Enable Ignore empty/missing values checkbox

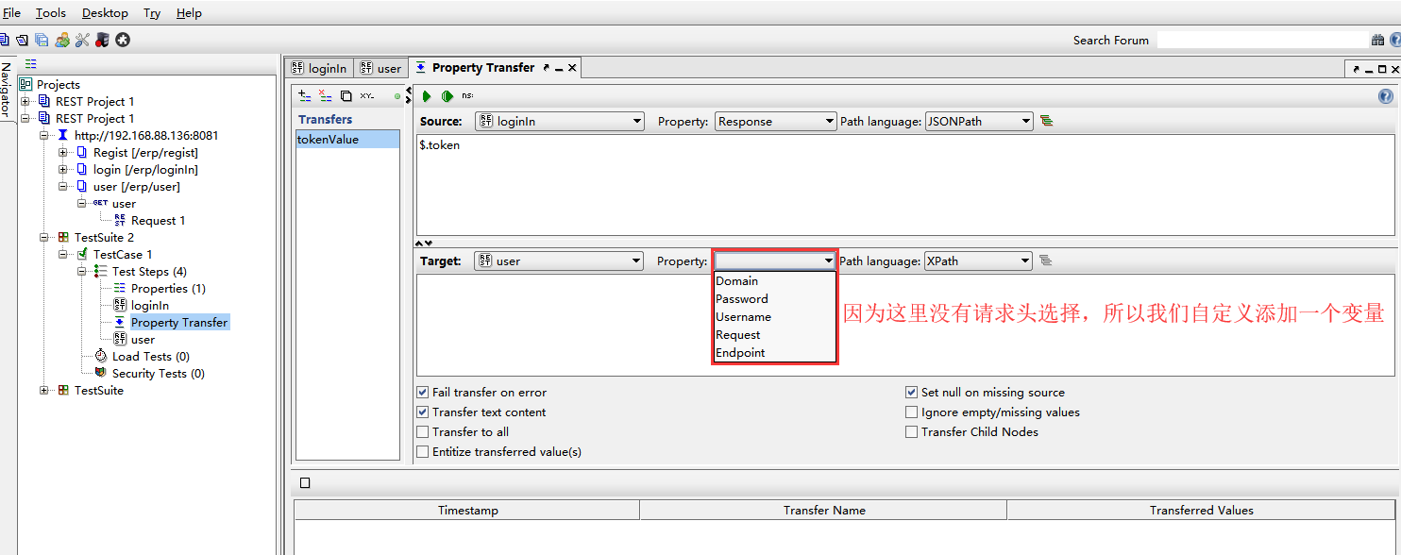[911, 412]
